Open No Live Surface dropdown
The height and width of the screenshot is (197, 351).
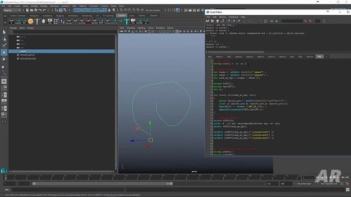click(153, 10)
